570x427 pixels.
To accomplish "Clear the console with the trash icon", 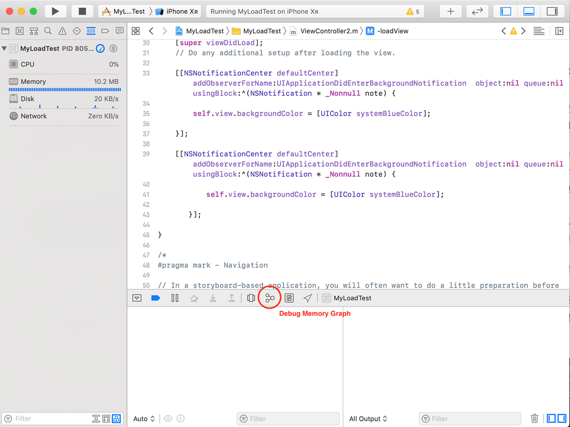I will click(534, 418).
